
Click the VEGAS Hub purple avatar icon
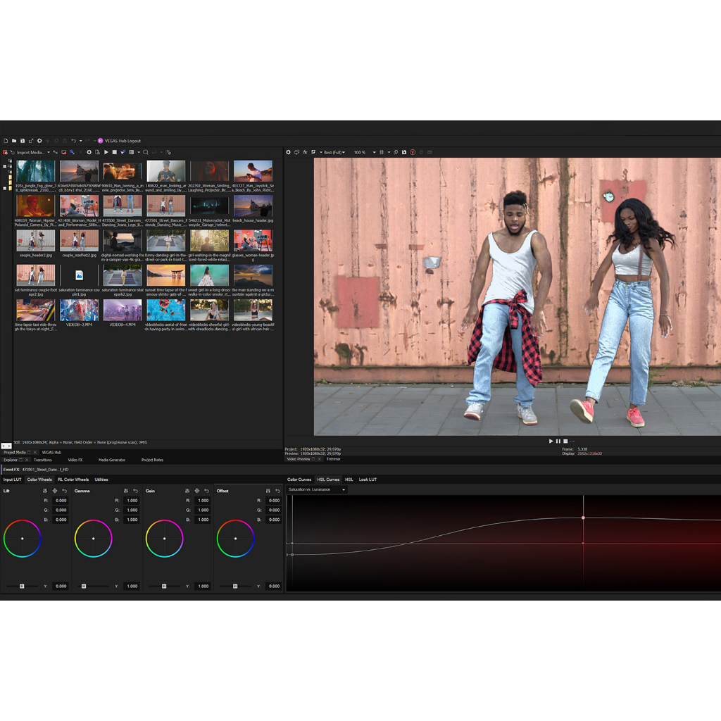101,141
